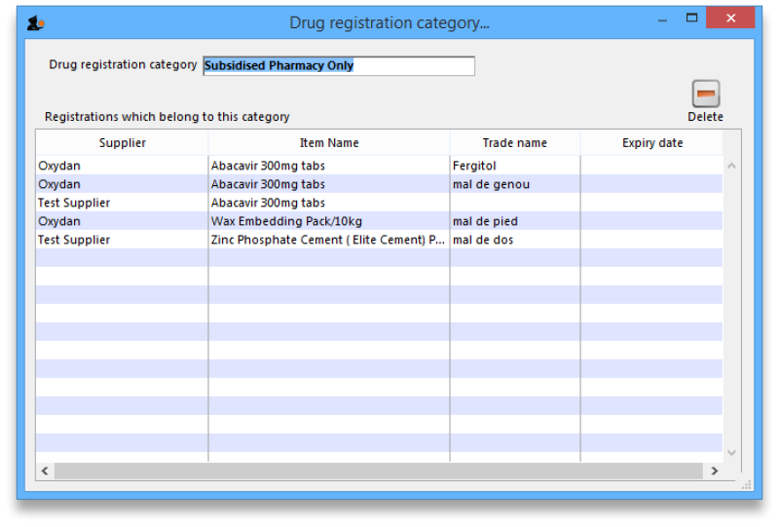This screenshot has height=527, width=779.
Task: Click the vertical scrollbar up arrow
Action: [x=731, y=166]
